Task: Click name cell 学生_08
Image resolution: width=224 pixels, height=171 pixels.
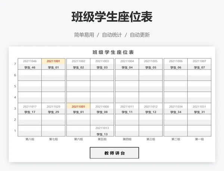Action: pyautogui.click(x=102, y=112)
